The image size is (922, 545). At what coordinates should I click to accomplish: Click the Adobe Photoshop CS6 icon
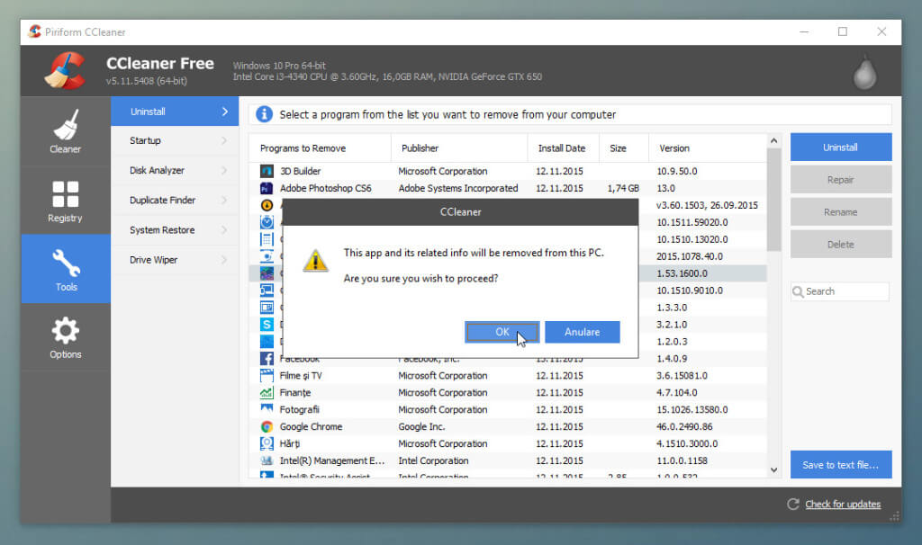pos(267,189)
